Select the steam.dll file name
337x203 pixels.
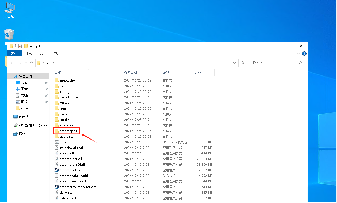67,153
